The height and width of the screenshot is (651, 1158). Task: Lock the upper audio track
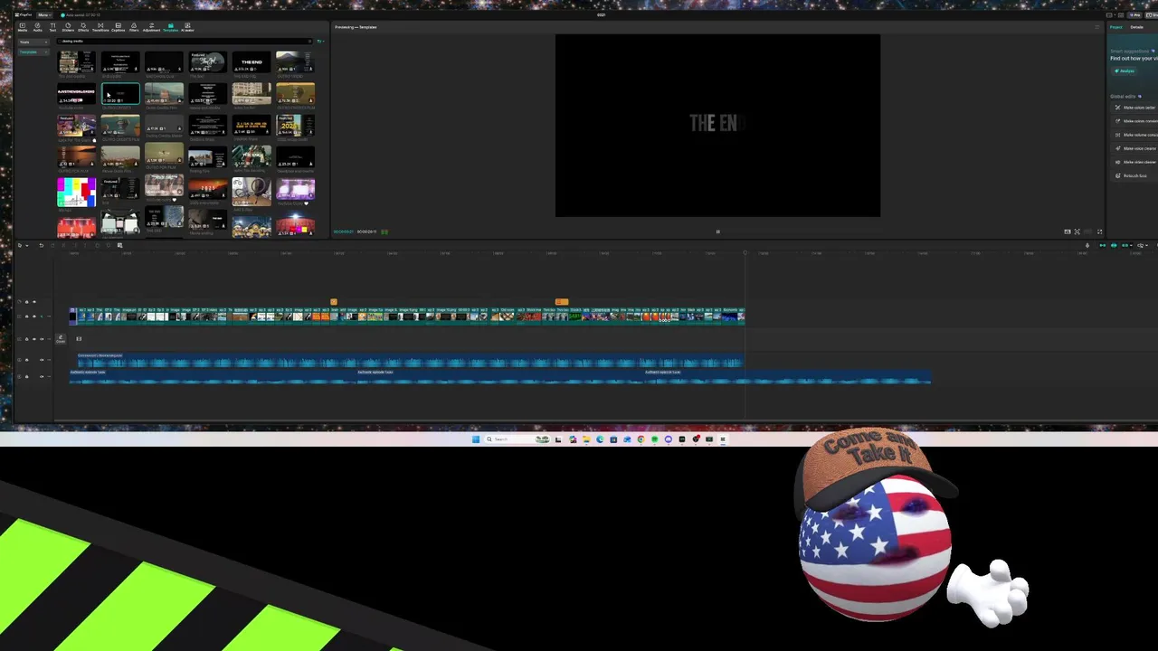[26, 360]
